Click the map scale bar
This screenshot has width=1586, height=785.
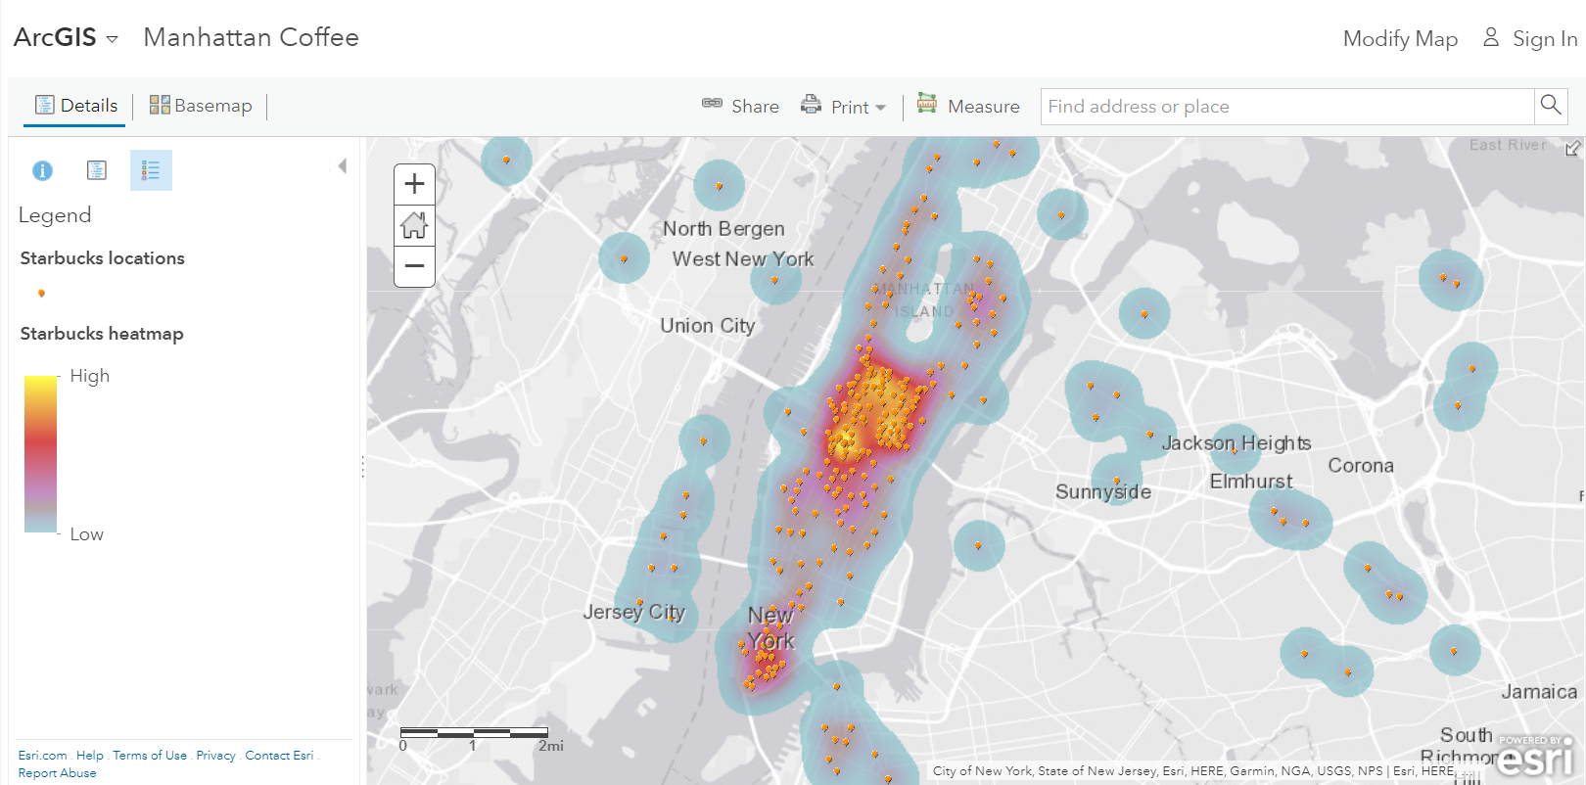[x=474, y=732]
